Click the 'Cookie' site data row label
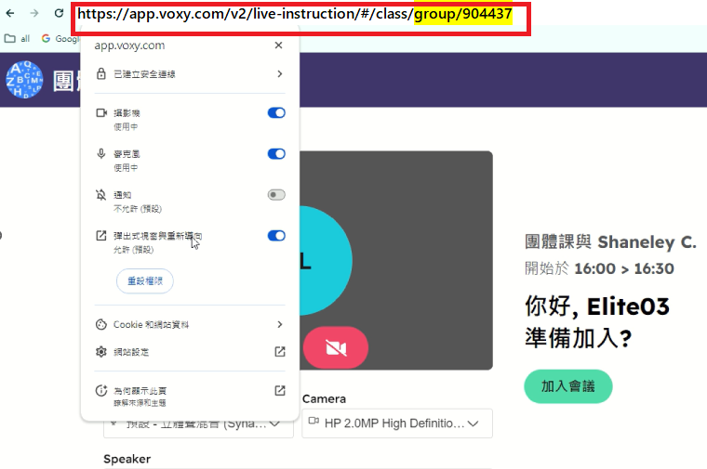The width and height of the screenshot is (707, 469). coord(151,324)
